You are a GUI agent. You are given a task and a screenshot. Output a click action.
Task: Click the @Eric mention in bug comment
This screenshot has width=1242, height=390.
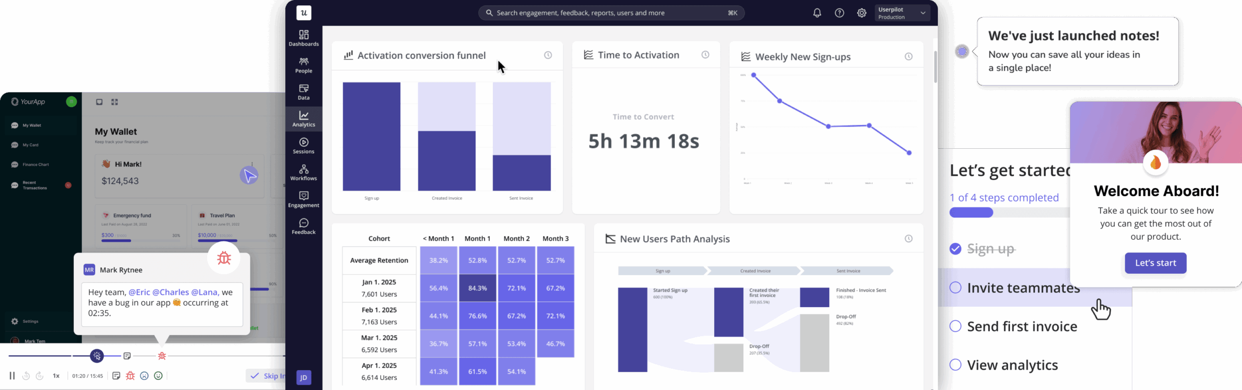pos(139,292)
